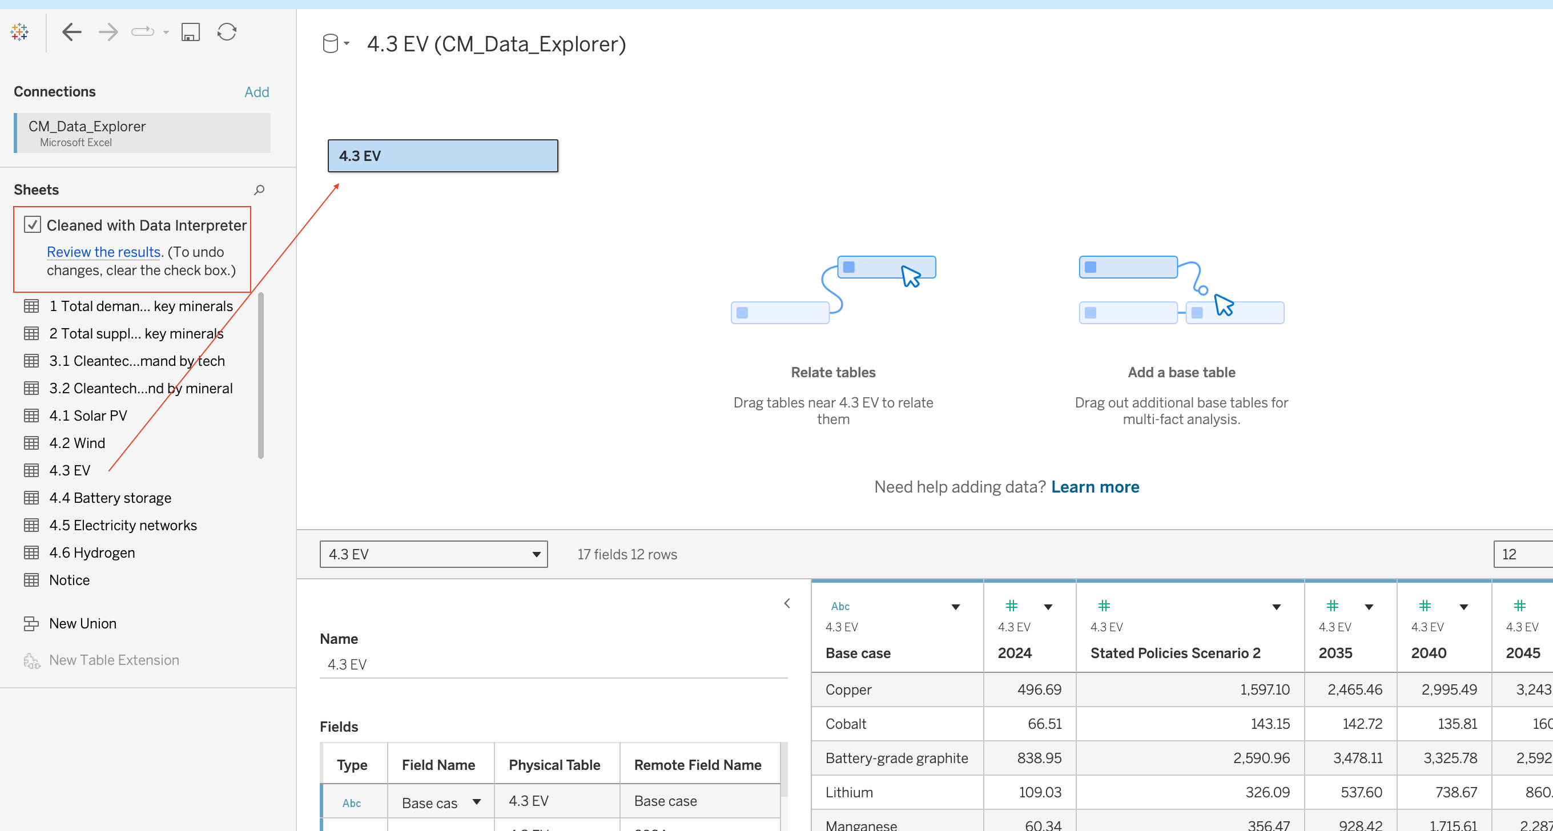Click the back arrow in toolbar
This screenshot has height=831, width=1553.
pyautogui.click(x=72, y=31)
